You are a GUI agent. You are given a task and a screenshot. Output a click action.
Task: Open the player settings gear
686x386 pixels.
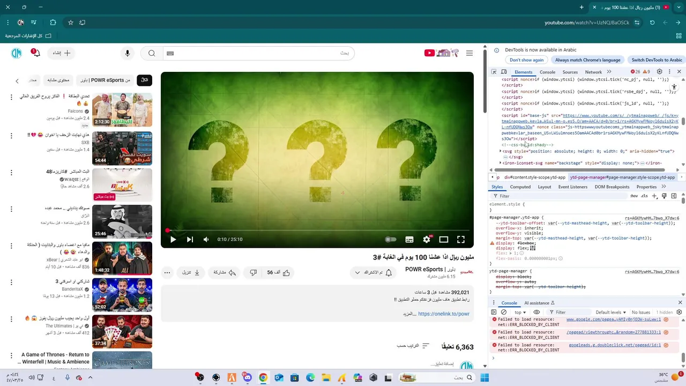427,240
